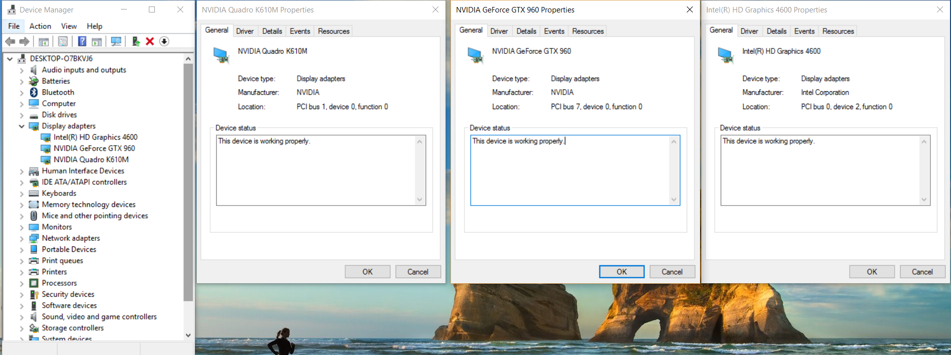The image size is (951, 355).
Task: Click the Forward arrow in Device Manager toolbar
Action: (x=24, y=41)
